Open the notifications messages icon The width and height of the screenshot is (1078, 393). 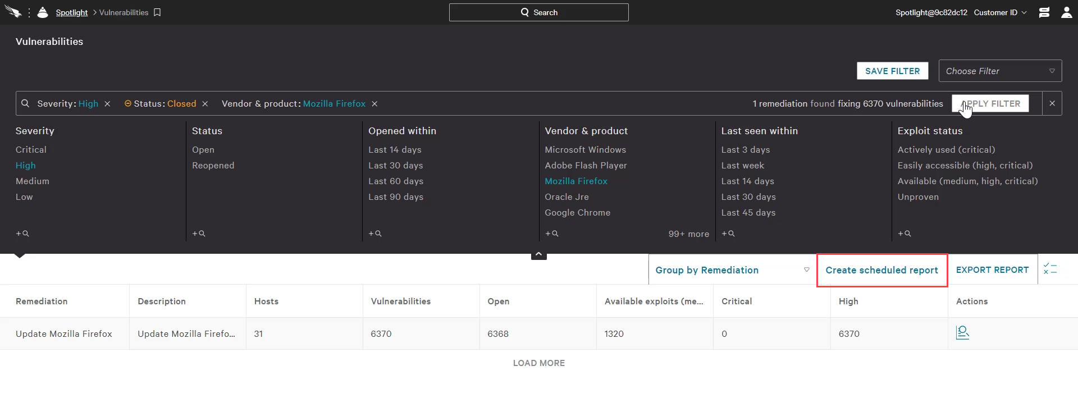pos(1044,12)
